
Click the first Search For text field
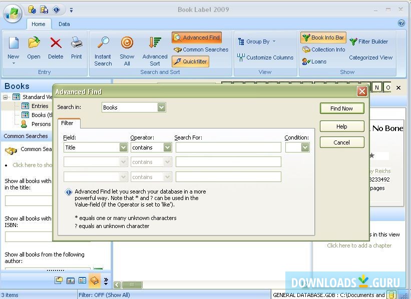pyautogui.click(x=228, y=147)
